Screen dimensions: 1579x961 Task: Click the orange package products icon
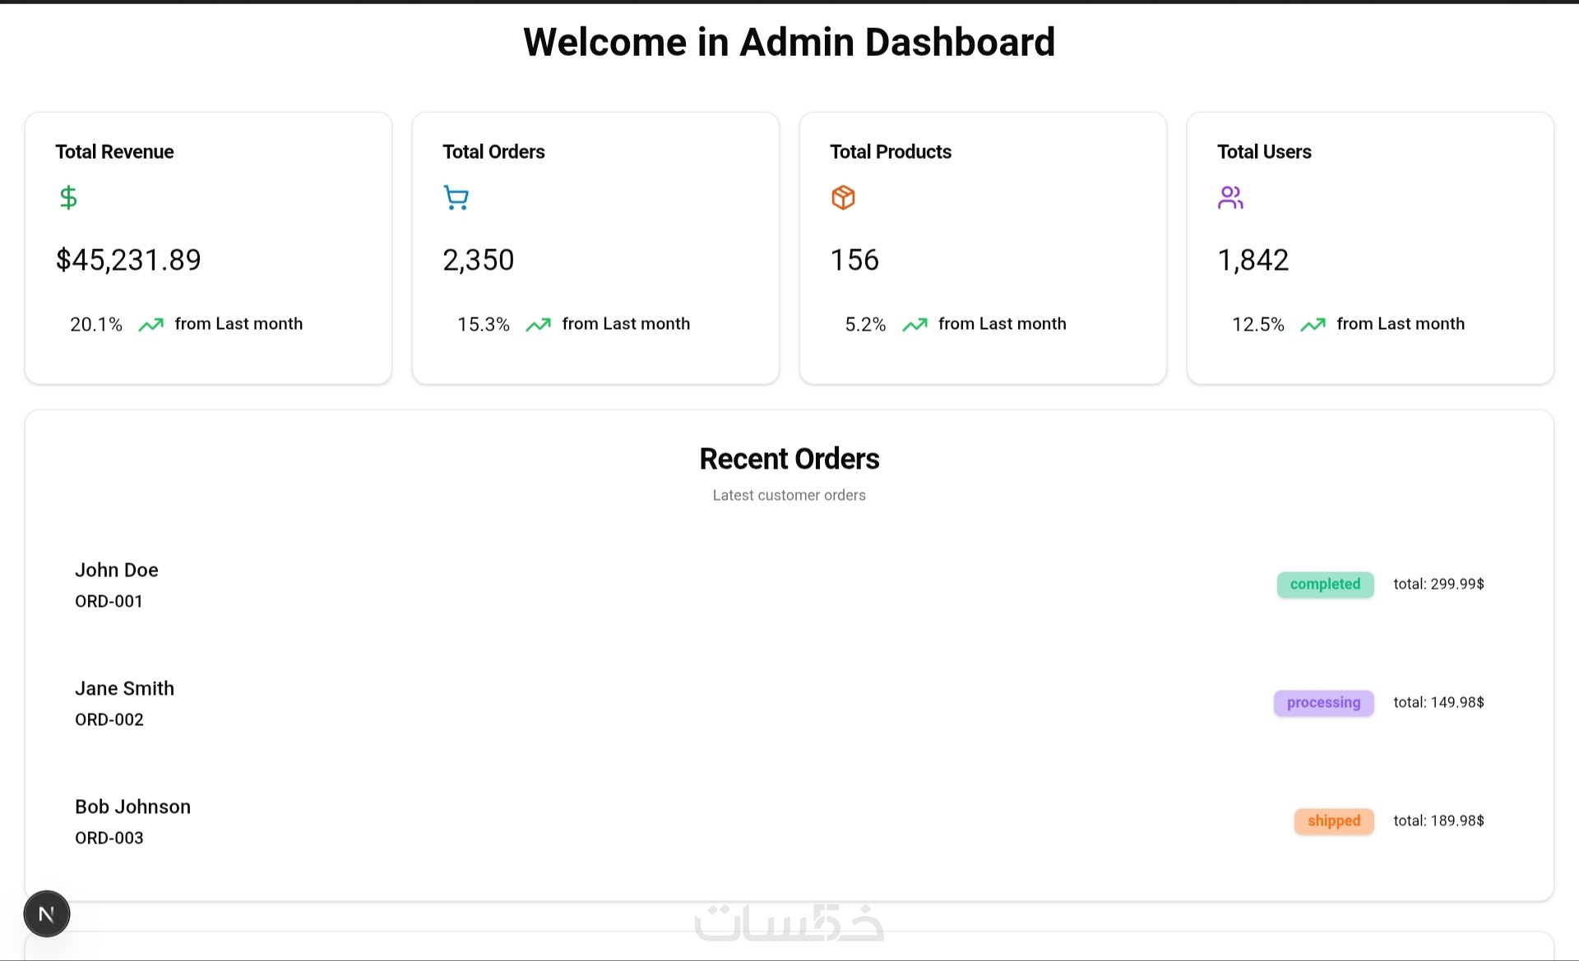(x=843, y=197)
